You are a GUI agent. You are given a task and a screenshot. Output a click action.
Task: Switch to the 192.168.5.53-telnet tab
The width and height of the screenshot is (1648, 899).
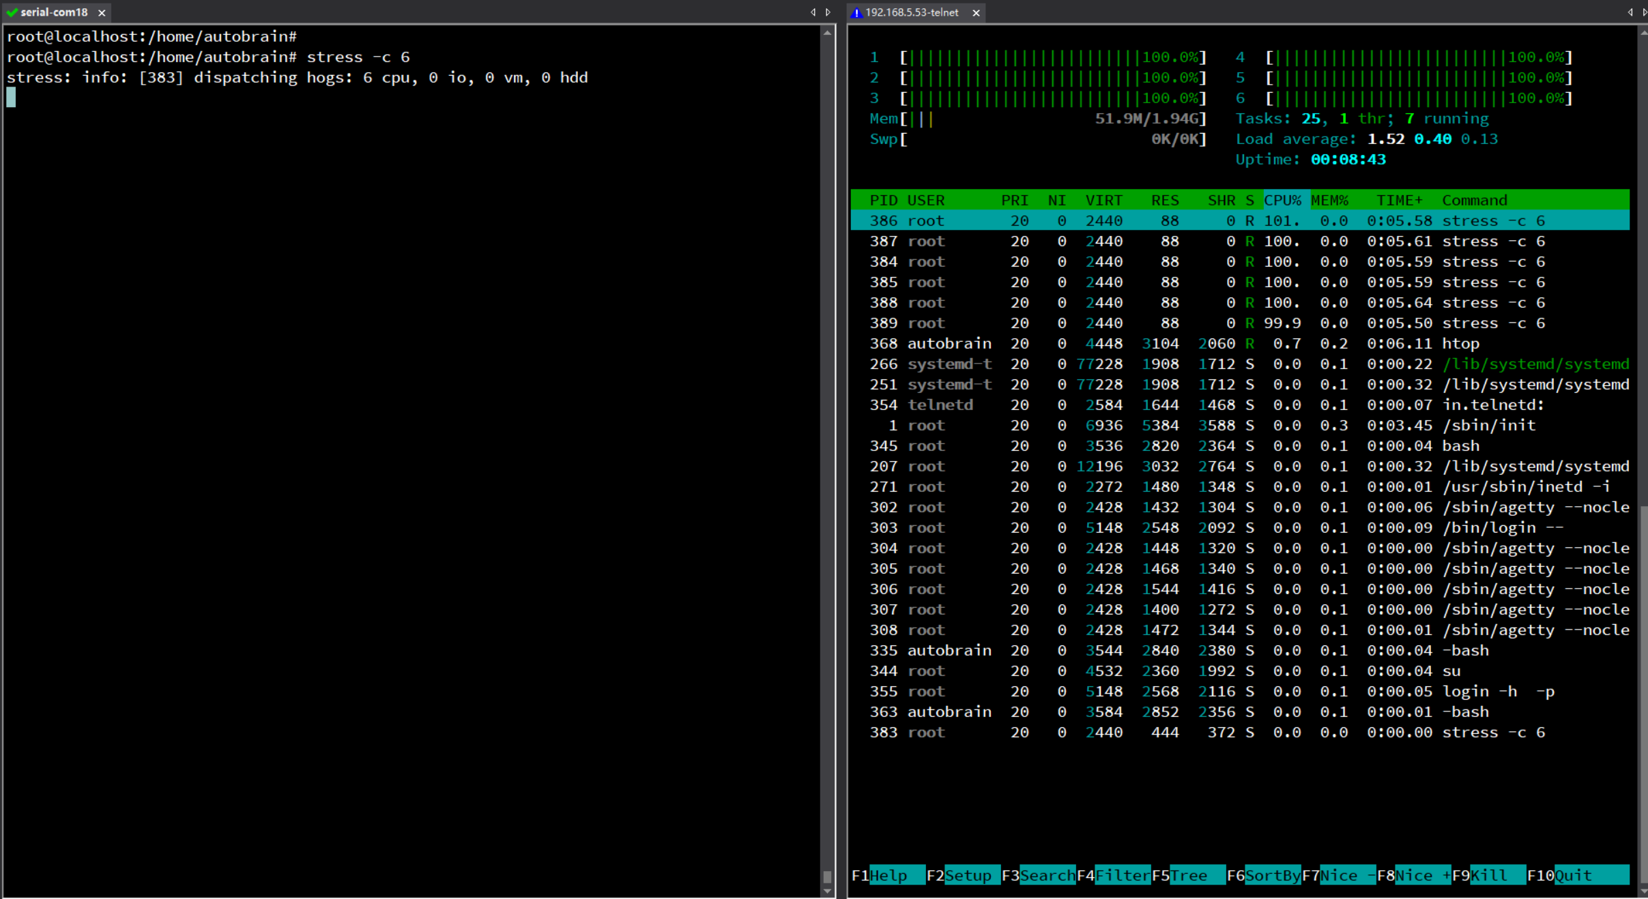point(911,12)
